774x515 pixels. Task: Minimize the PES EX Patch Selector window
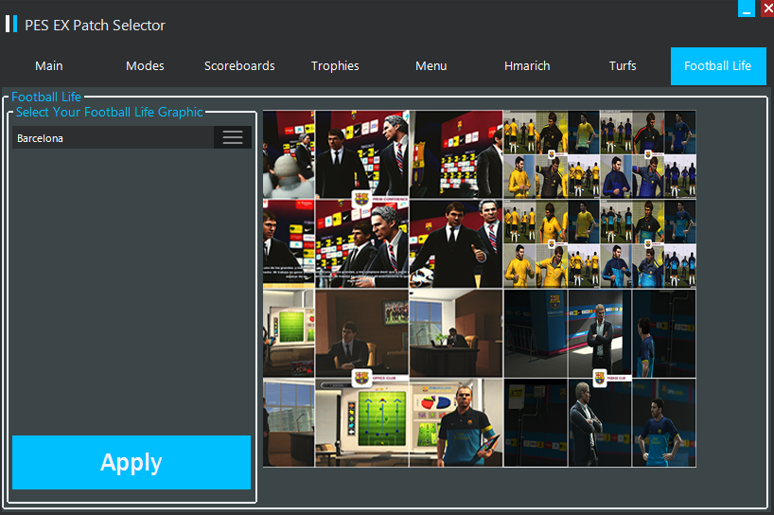[746, 9]
